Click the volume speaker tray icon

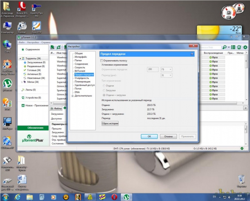point(230,197)
